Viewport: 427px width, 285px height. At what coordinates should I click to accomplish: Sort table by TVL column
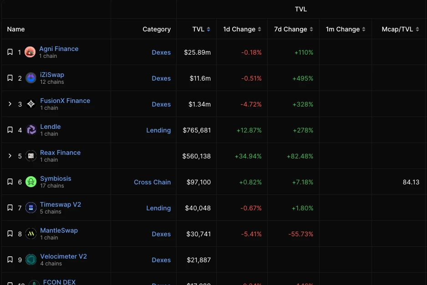click(201, 29)
